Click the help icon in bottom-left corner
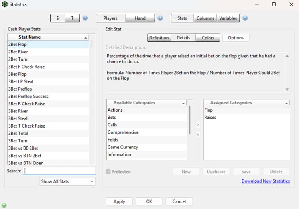299x209 pixels. pyautogui.click(x=4, y=205)
